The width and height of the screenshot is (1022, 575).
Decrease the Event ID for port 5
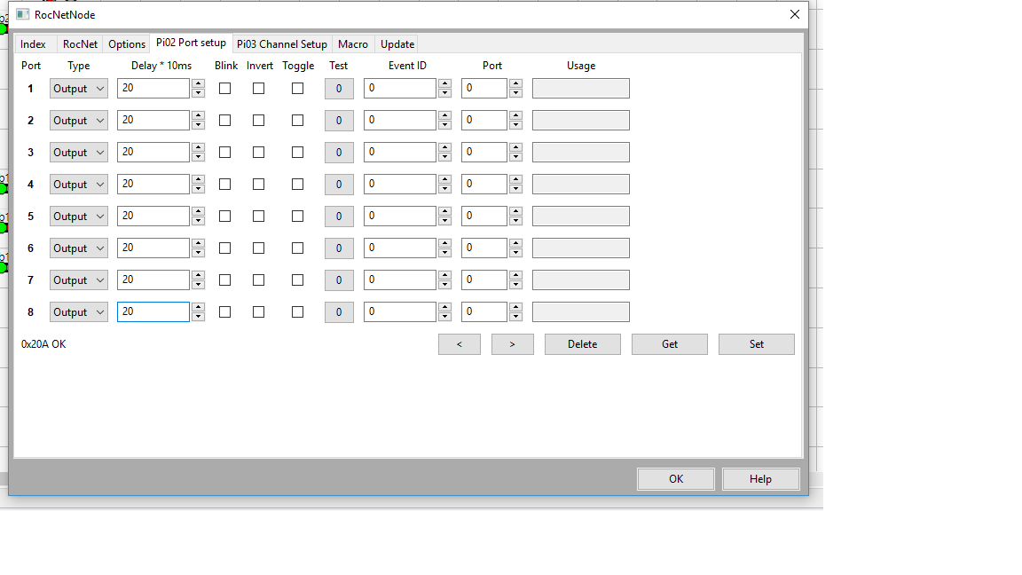pos(444,221)
